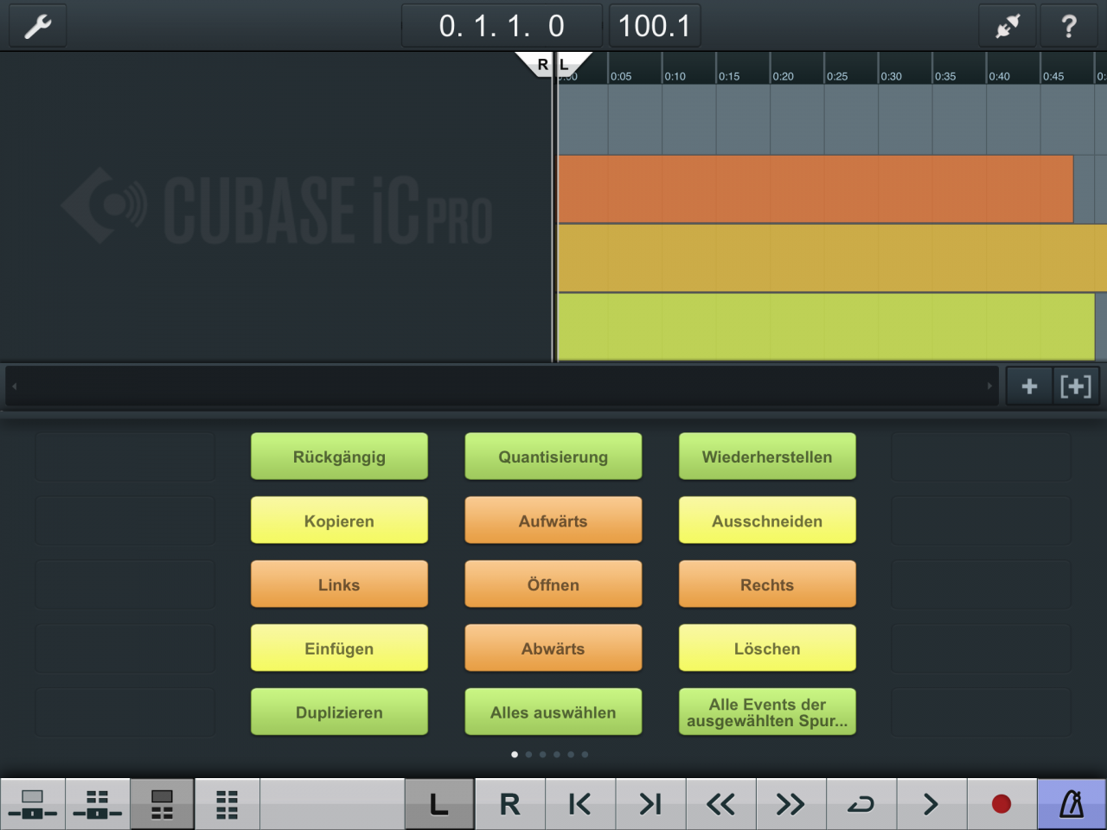
Task: Select the highlighted overview and key commands view
Action: pos(163,804)
